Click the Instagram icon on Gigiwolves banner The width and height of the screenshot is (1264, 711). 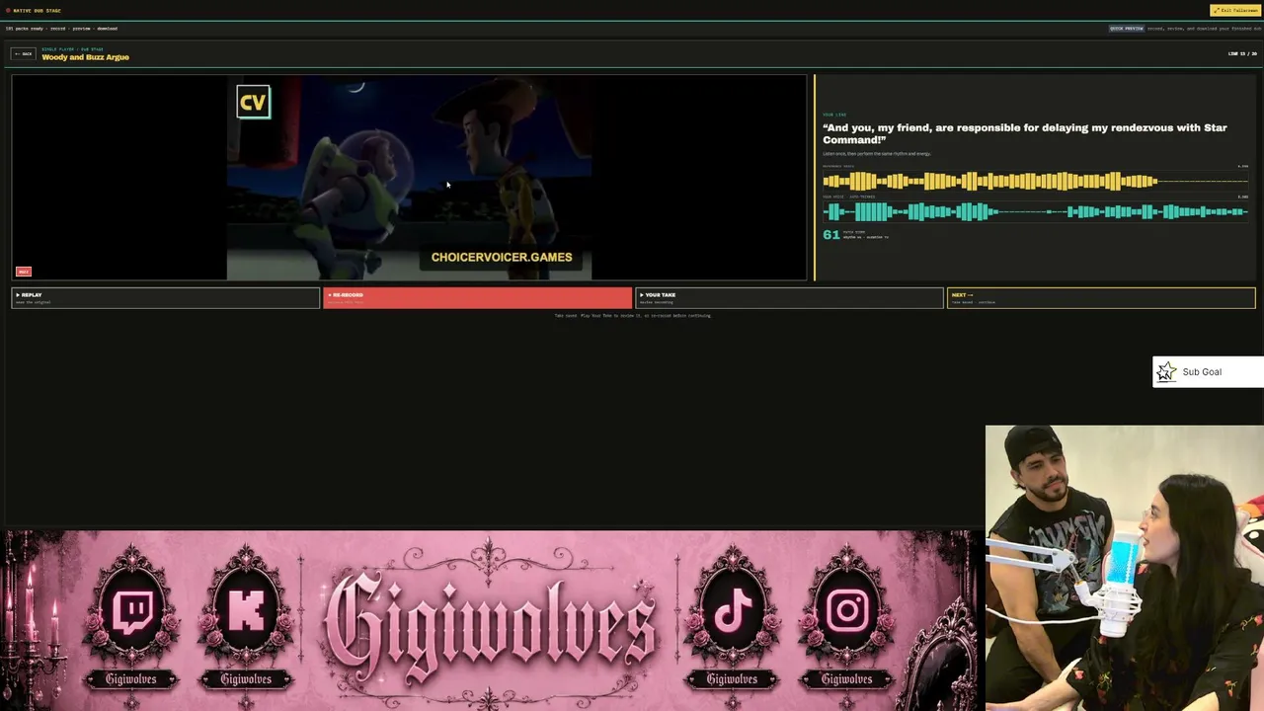coord(847,612)
